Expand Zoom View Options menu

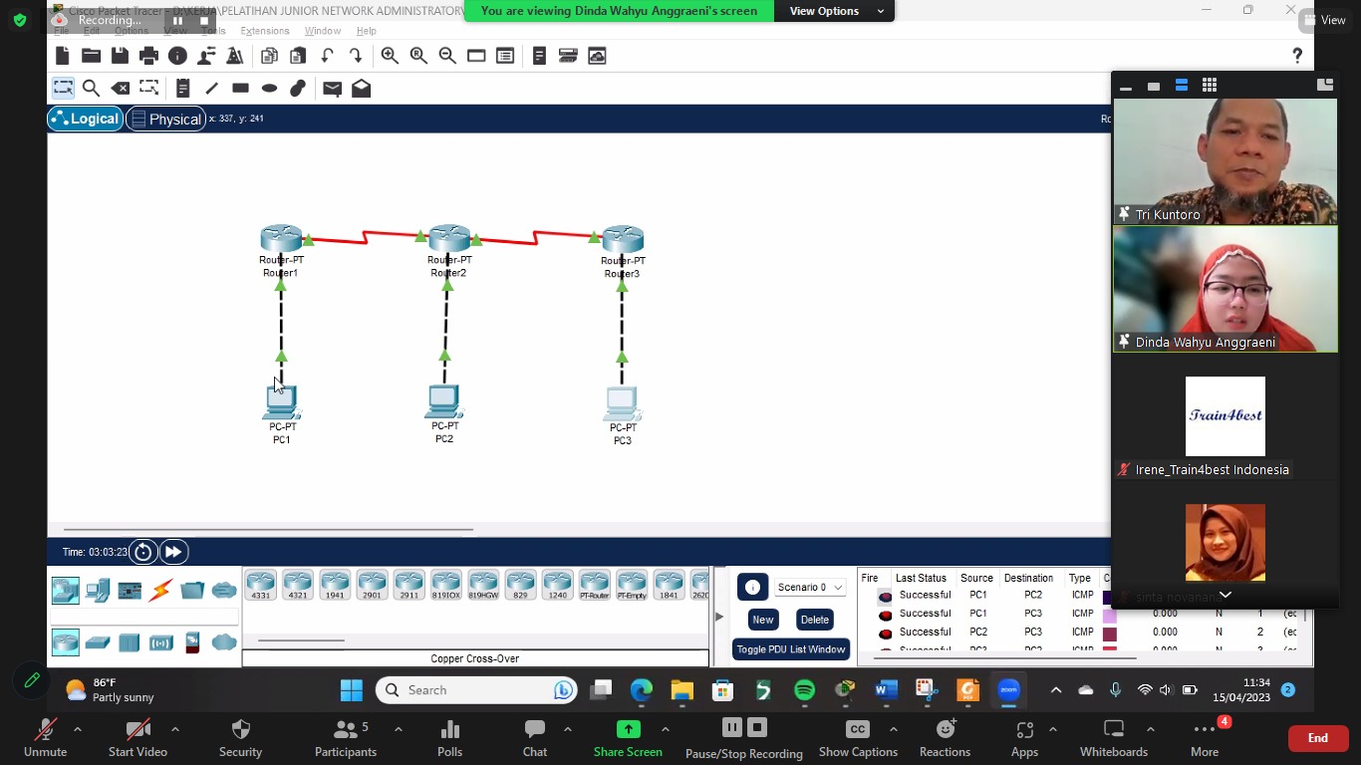tap(837, 11)
